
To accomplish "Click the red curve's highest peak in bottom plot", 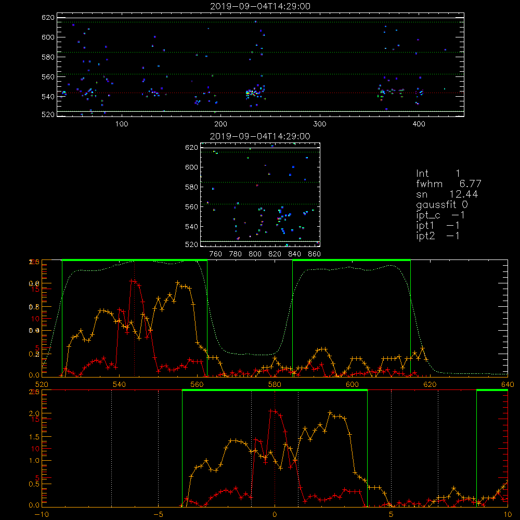I will [270, 411].
